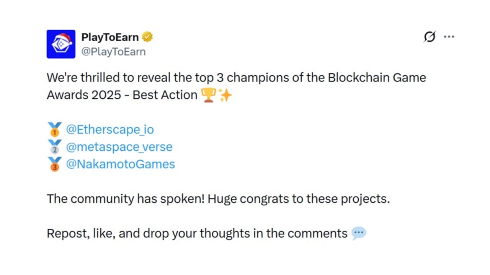The height and width of the screenshot is (275, 490).
Task: Open the PlayToEarn display name profile
Action: (110, 37)
